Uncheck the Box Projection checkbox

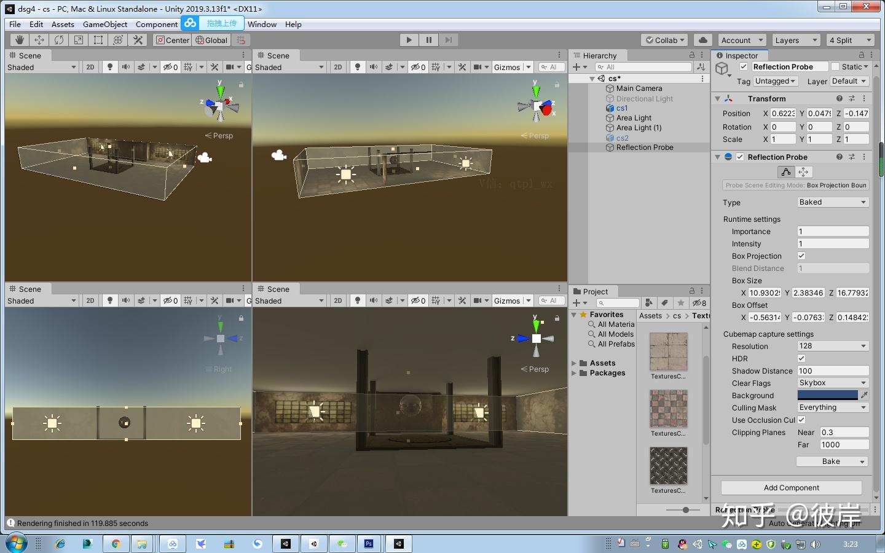point(801,256)
